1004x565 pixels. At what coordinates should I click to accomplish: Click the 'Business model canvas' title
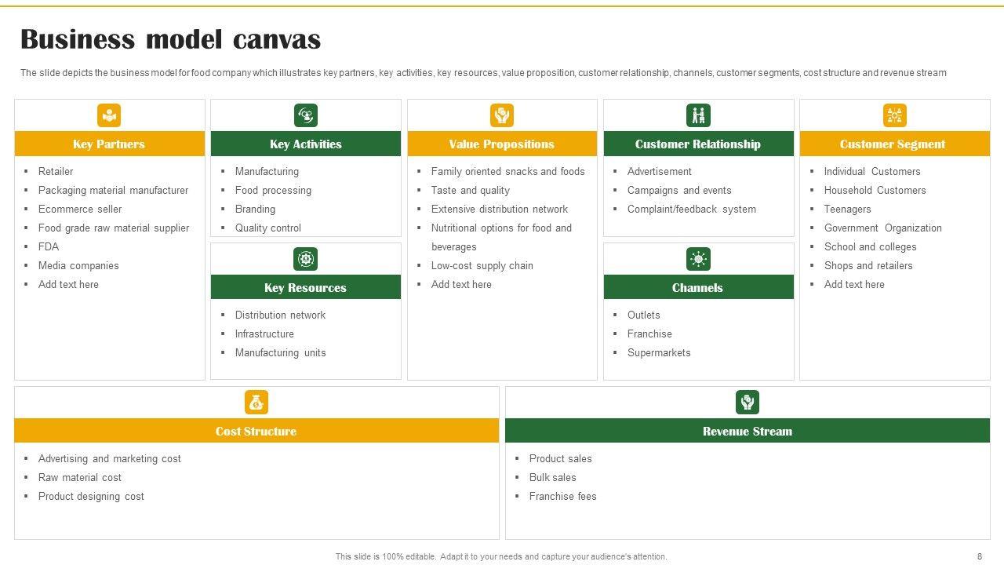[170, 39]
